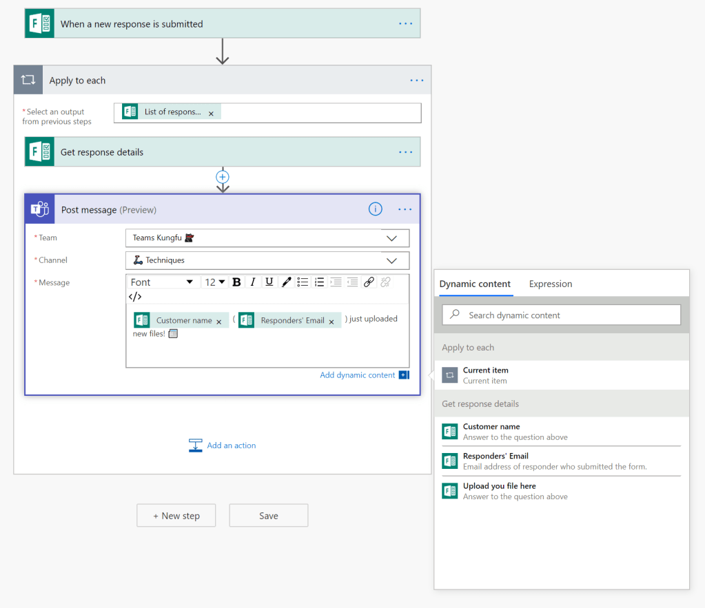
Task: Open the Apply to each options menu
Action: point(417,81)
